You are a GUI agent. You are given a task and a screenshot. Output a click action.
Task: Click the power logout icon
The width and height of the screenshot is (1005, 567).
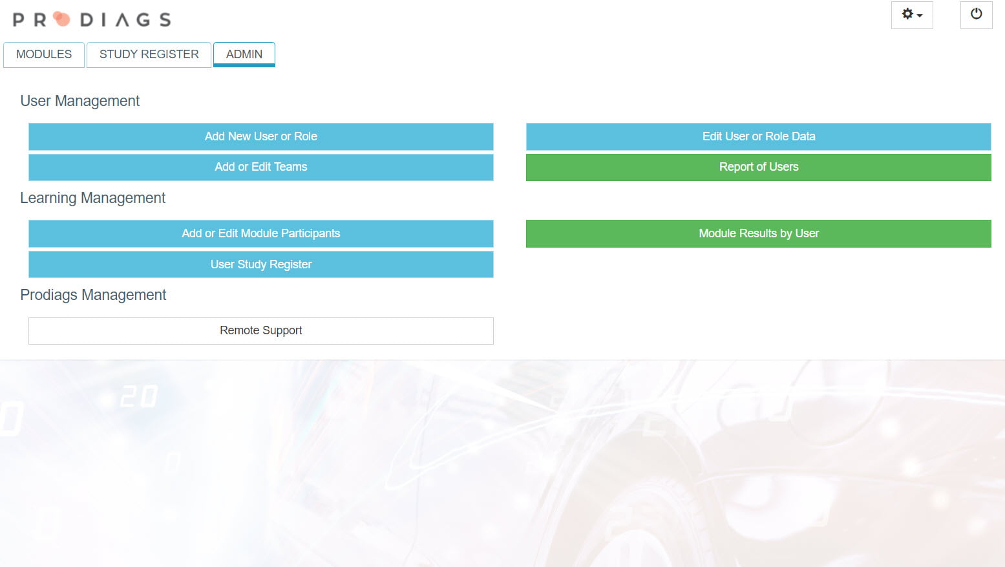(976, 15)
